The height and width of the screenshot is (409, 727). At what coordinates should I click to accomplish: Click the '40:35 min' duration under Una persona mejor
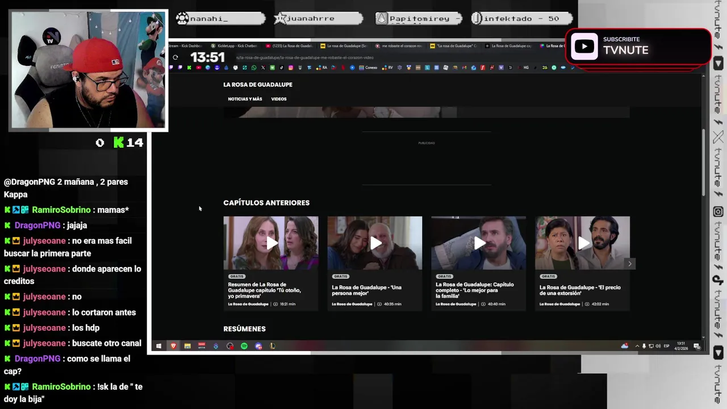(x=392, y=304)
